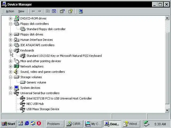171x128 pixels.
Task: Launch Internet Explorer from quick launch
Action: click(x=27, y=123)
